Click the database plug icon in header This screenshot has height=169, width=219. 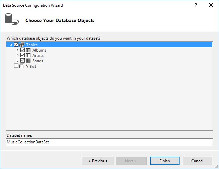coord(12,19)
